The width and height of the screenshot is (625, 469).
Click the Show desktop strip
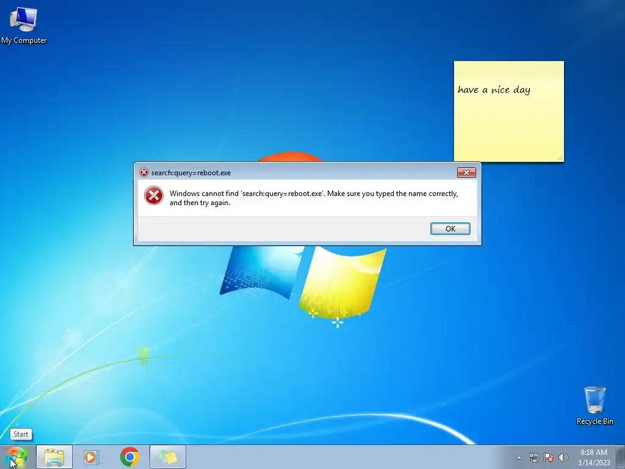621,457
